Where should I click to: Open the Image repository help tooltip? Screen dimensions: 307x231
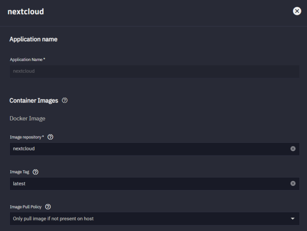tap(50, 137)
